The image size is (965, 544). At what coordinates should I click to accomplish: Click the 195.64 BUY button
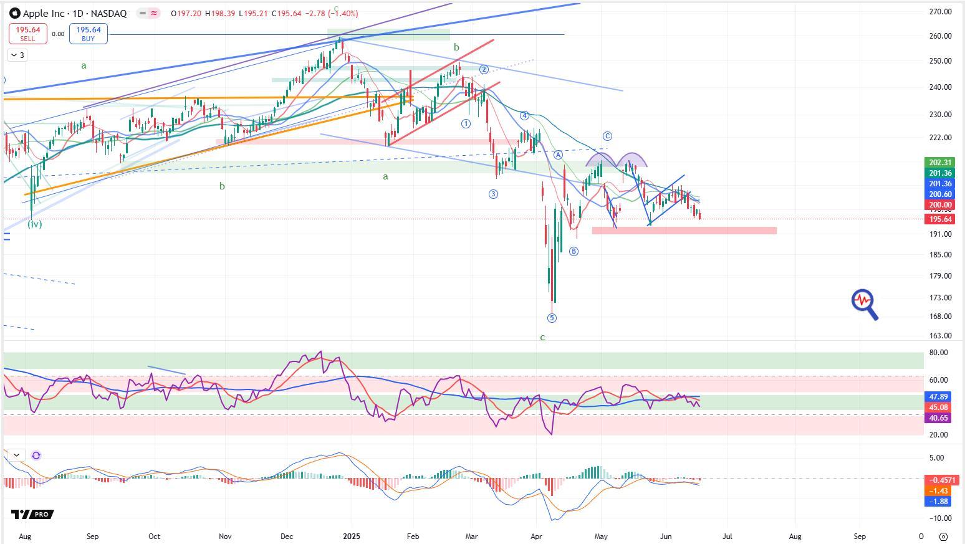point(89,34)
